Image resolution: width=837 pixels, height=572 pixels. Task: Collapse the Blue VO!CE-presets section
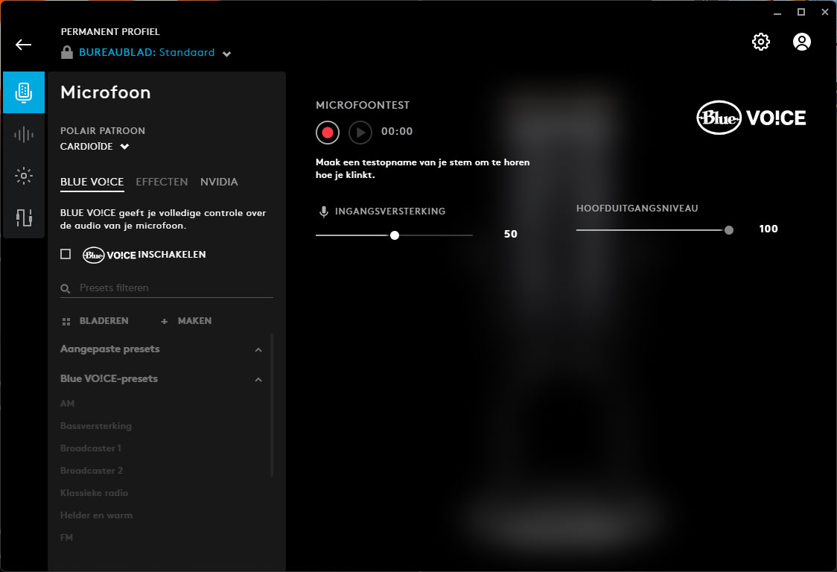258,381
